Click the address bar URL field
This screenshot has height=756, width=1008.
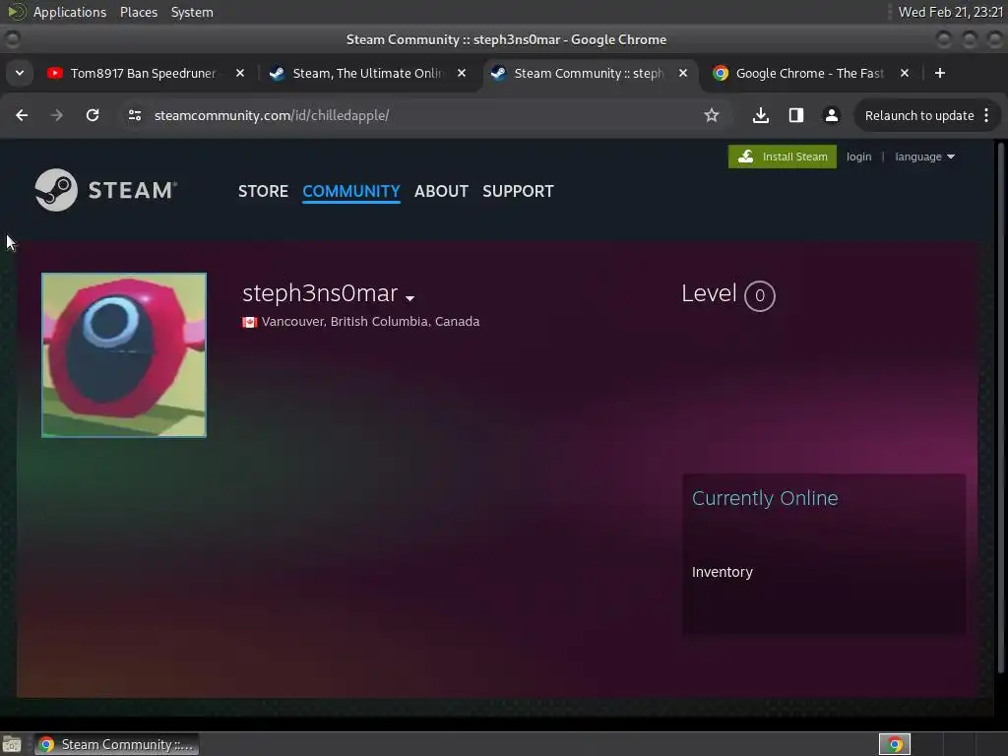(x=411, y=115)
